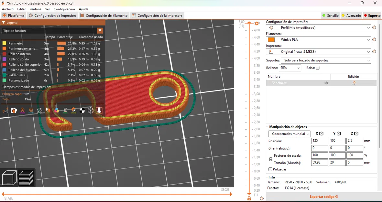Click the gear icon beside Filamento dropdown

click(x=374, y=40)
